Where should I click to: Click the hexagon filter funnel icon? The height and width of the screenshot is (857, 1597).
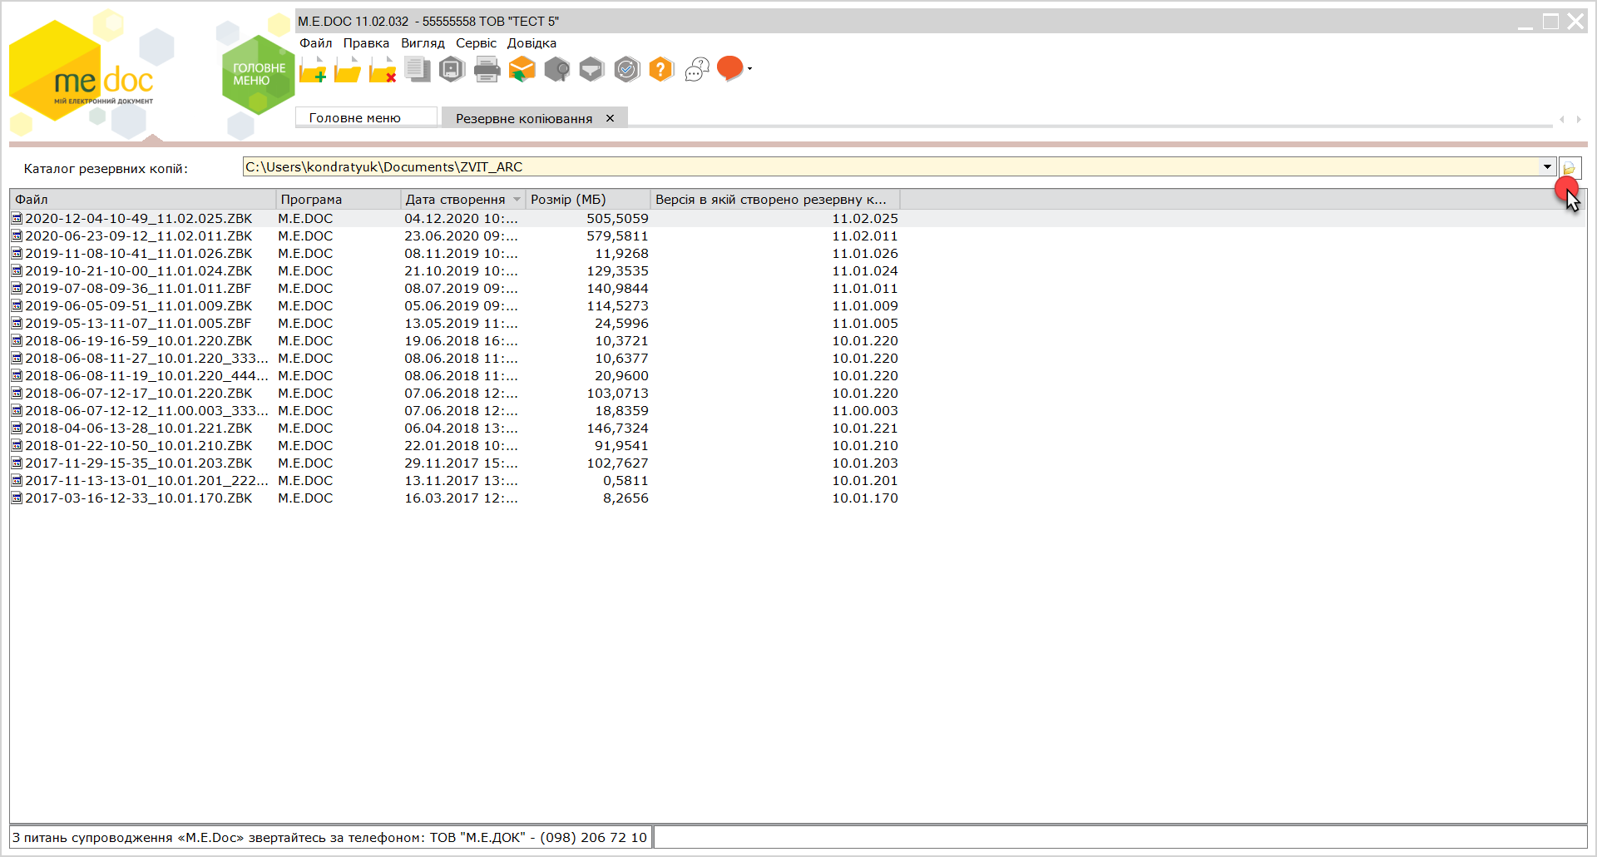591,70
